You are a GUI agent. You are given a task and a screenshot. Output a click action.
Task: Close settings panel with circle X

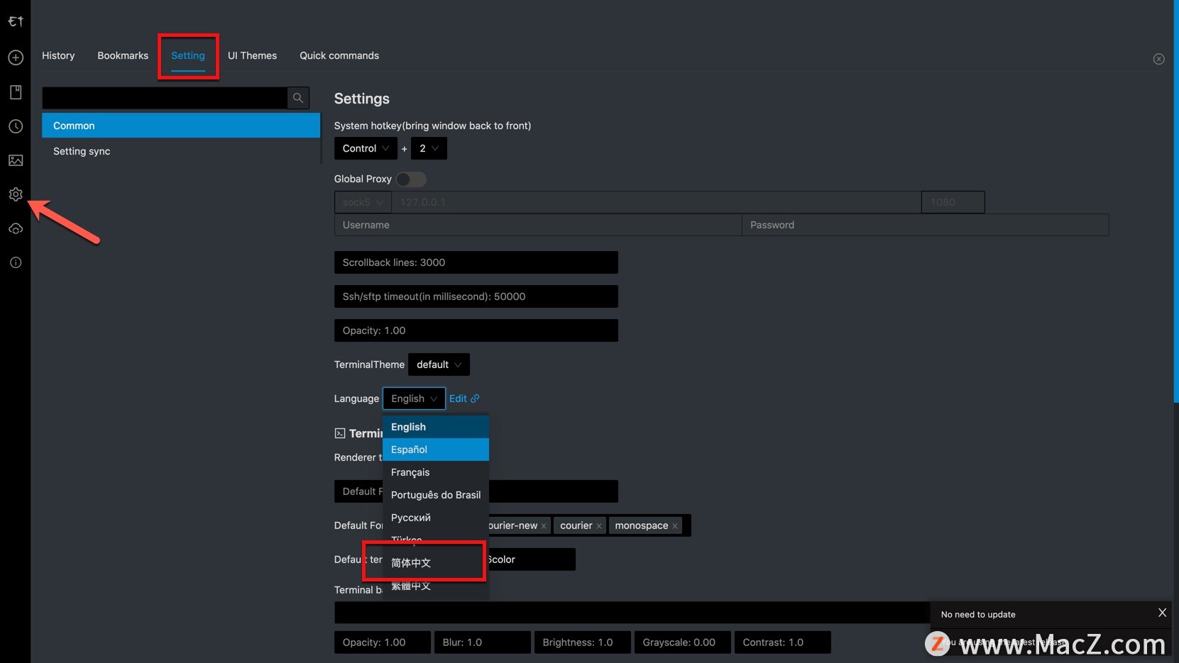coord(1158,59)
